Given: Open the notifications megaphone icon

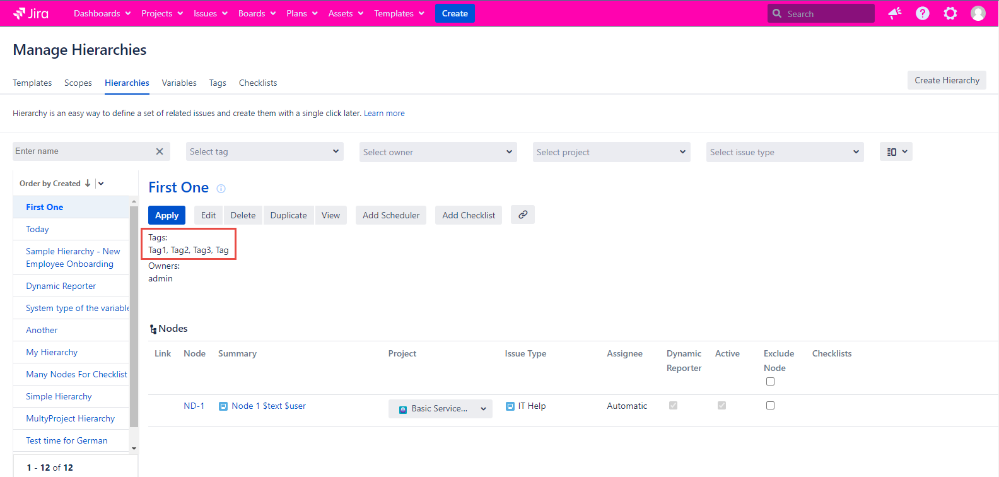Looking at the screenshot, I should coord(894,13).
